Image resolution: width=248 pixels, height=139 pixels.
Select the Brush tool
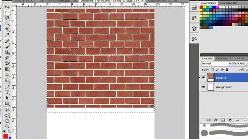[x=7, y=47]
